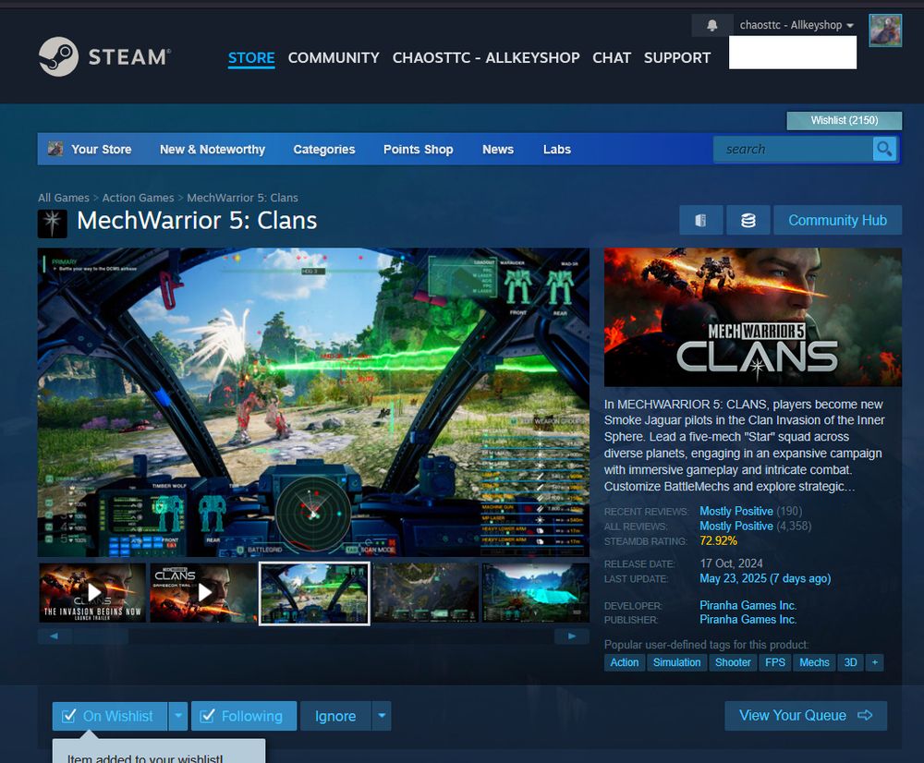Open the notifications bell
The image size is (924, 763).
click(711, 25)
